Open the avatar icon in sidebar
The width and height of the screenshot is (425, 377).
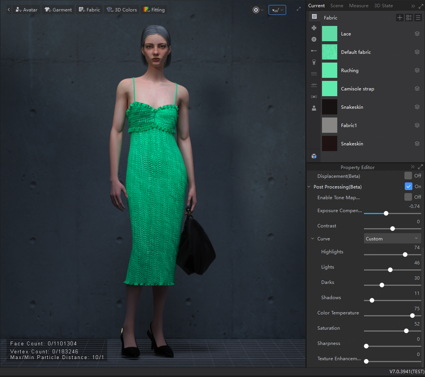click(x=314, y=108)
